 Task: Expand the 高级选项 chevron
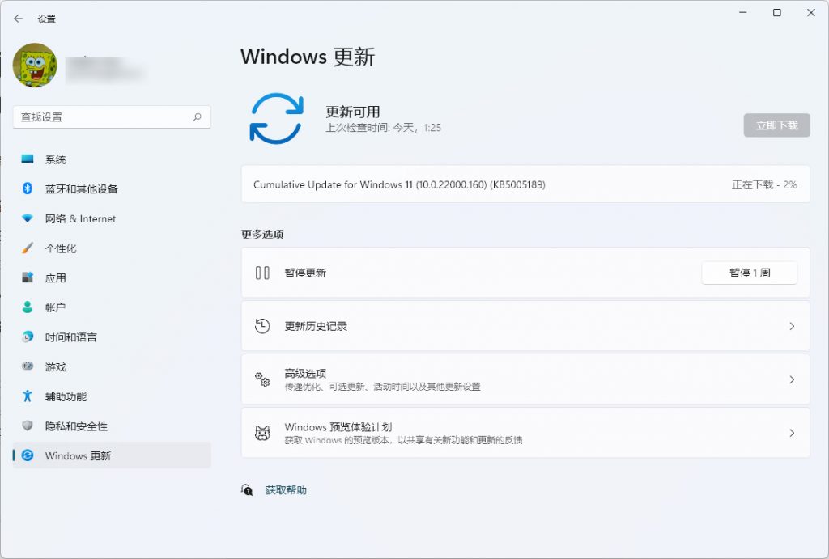(792, 379)
